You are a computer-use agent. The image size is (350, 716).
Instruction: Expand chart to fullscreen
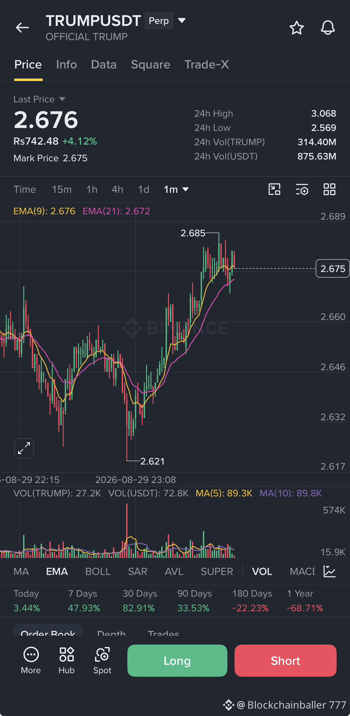point(24,448)
